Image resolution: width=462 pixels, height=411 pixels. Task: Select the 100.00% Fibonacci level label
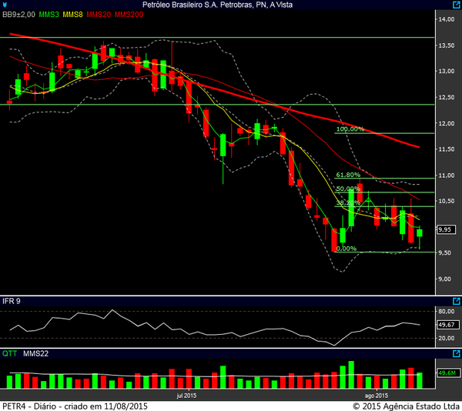coord(350,129)
